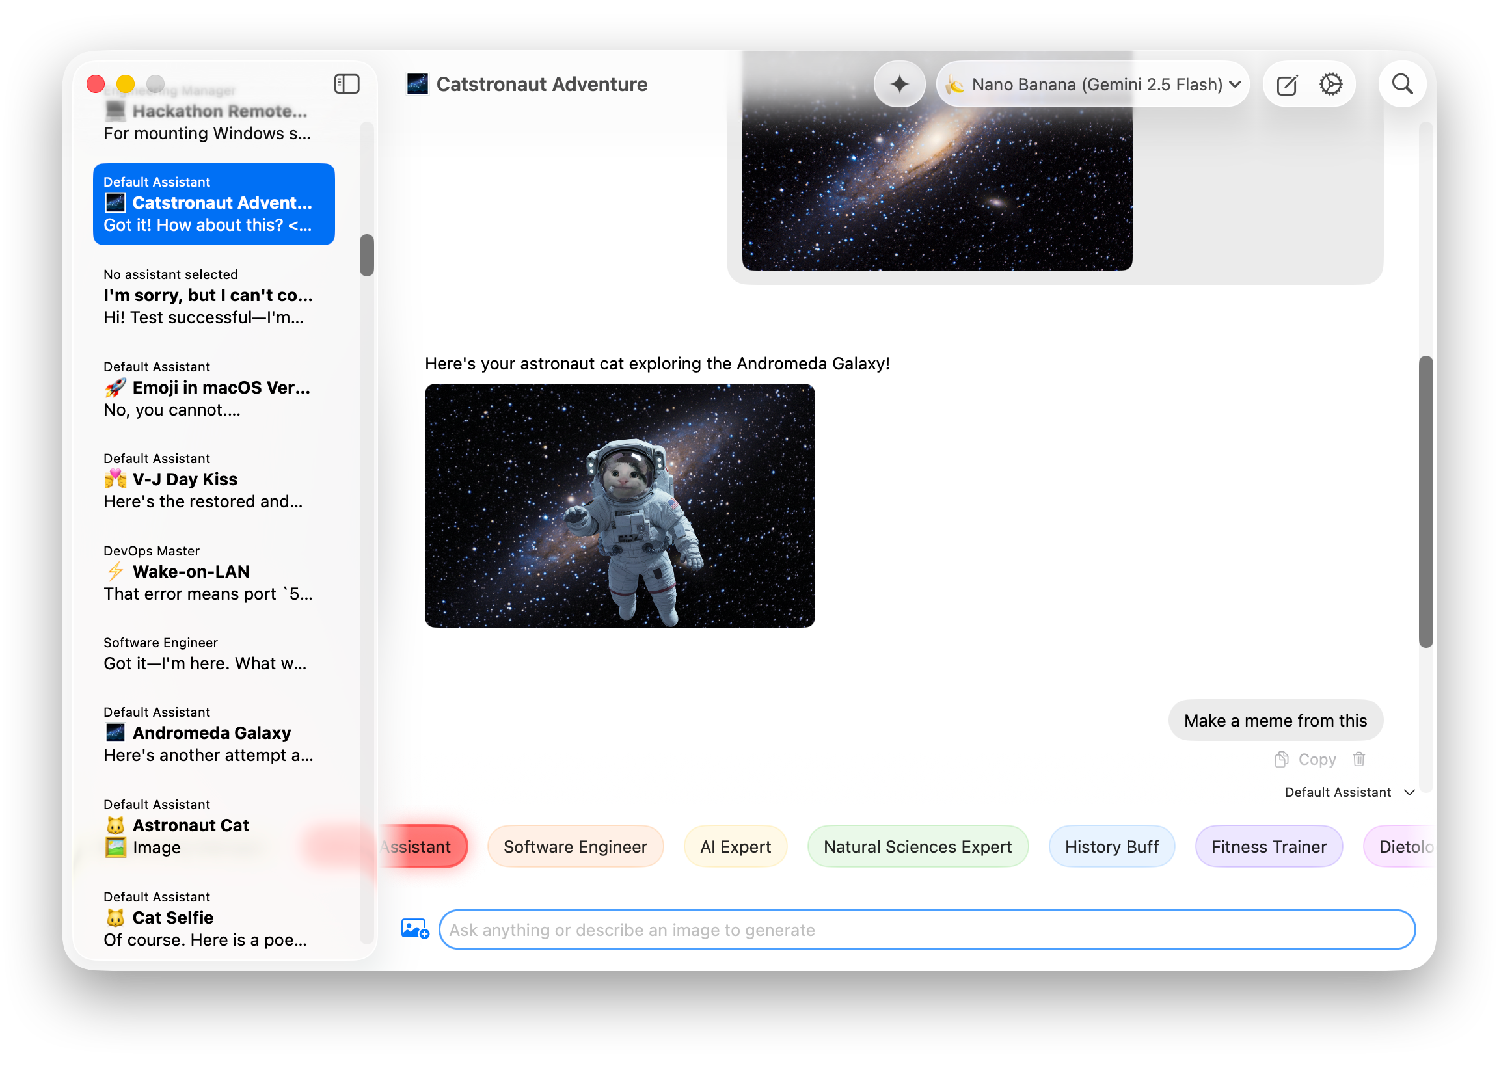
Task: Enable the History Buff assistant
Action: 1112,846
